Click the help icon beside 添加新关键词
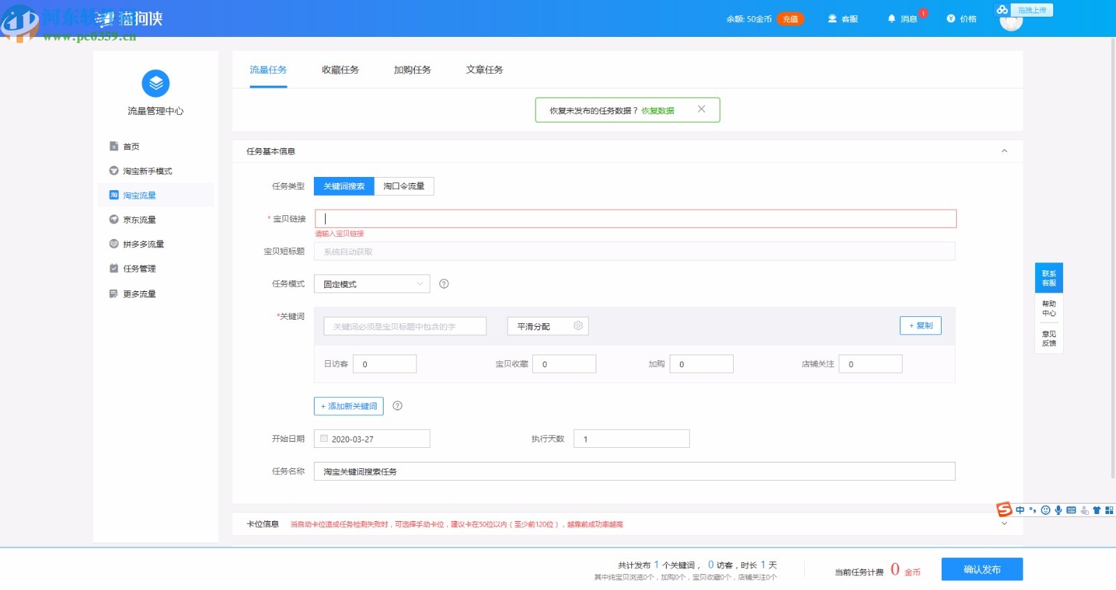 click(x=398, y=405)
